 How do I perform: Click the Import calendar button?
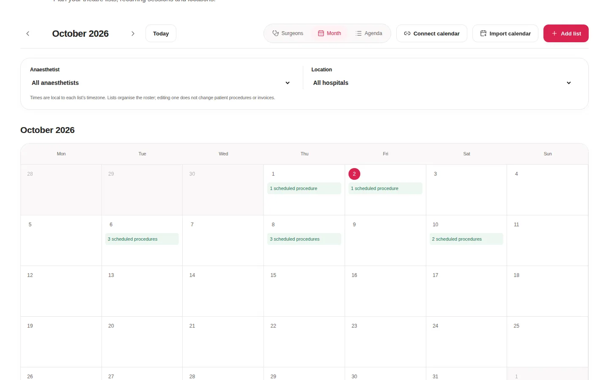(x=505, y=33)
